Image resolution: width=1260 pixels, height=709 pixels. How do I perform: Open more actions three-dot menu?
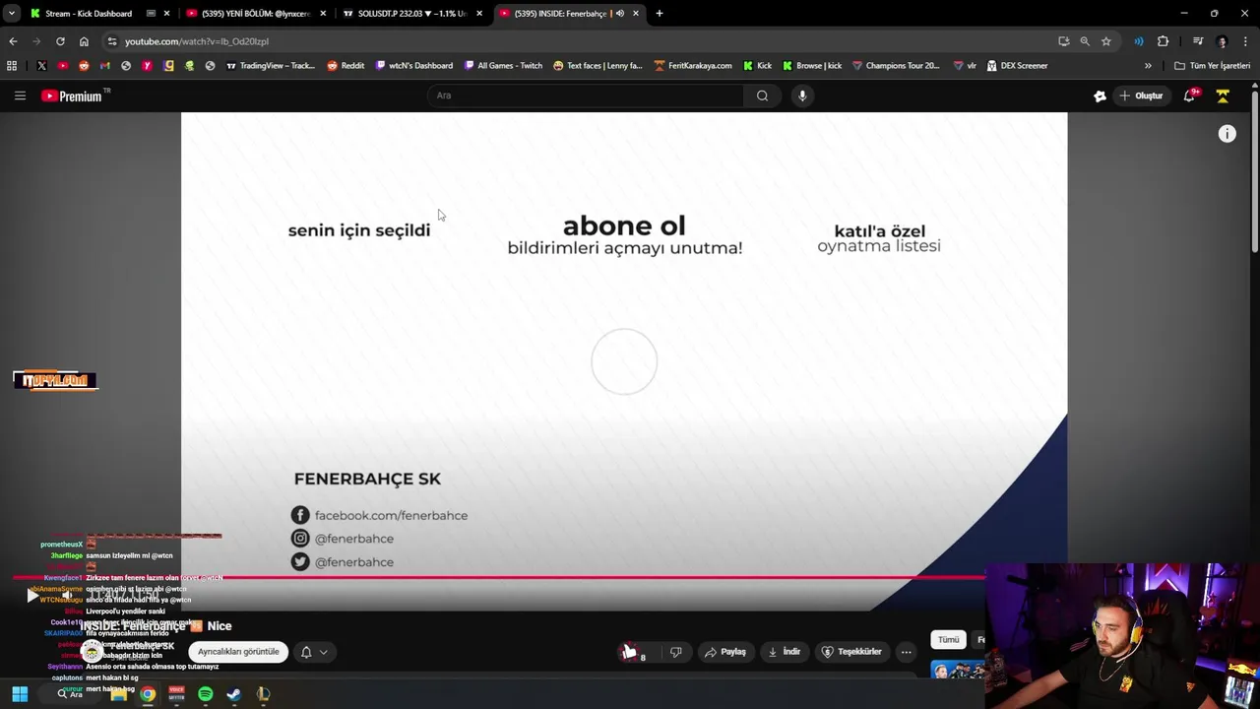pos(906,652)
